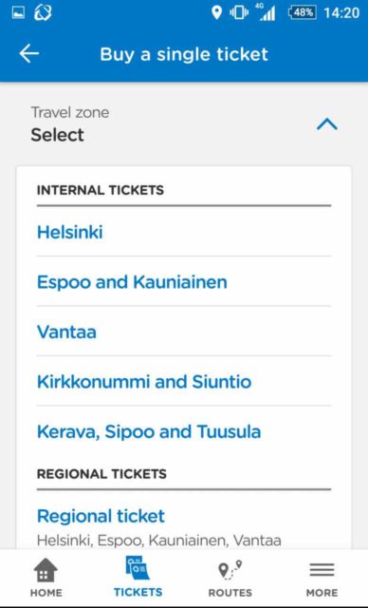368x608 pixels.
Task: Select the Tickets icon in bottom bar
Action: tap(138, 568)
